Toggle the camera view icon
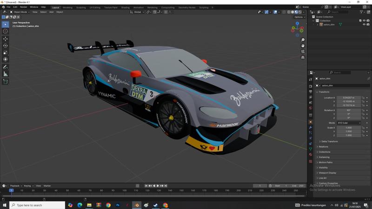Screen dimensions: 372x209 point(303,52)
